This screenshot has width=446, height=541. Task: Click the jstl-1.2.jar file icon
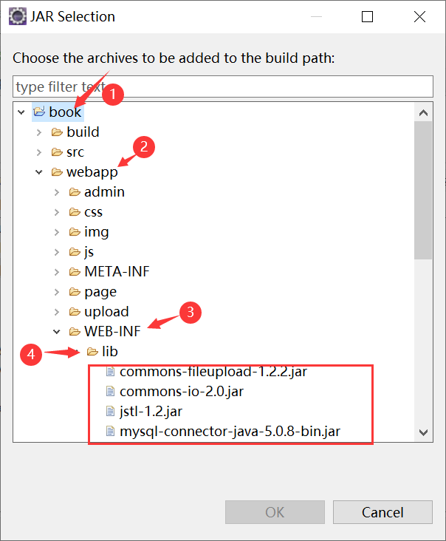(x=111, y=411)
